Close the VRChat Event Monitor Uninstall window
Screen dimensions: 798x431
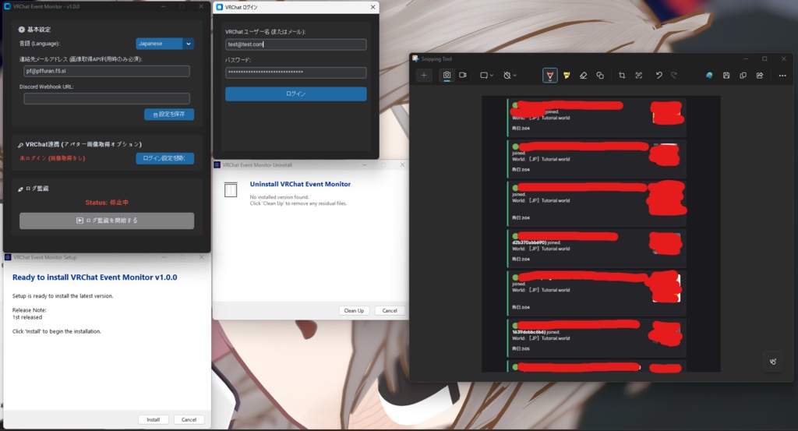coord(402,165)
